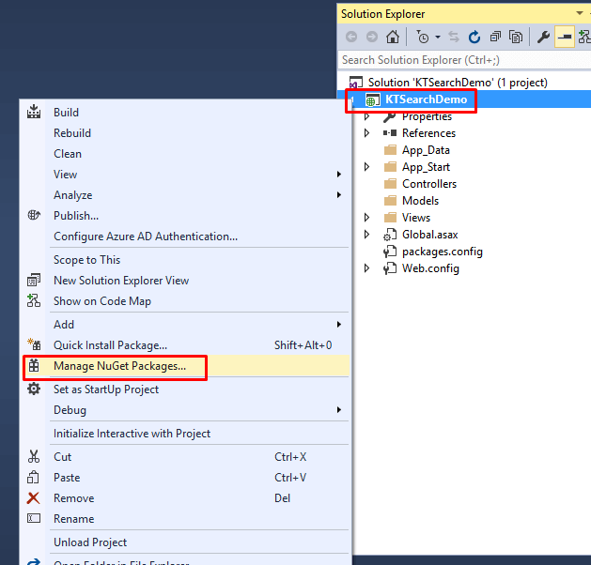Click the Collapse All icon
The width and height of the screenshot is (591, 565).
(x=495, y=37)
